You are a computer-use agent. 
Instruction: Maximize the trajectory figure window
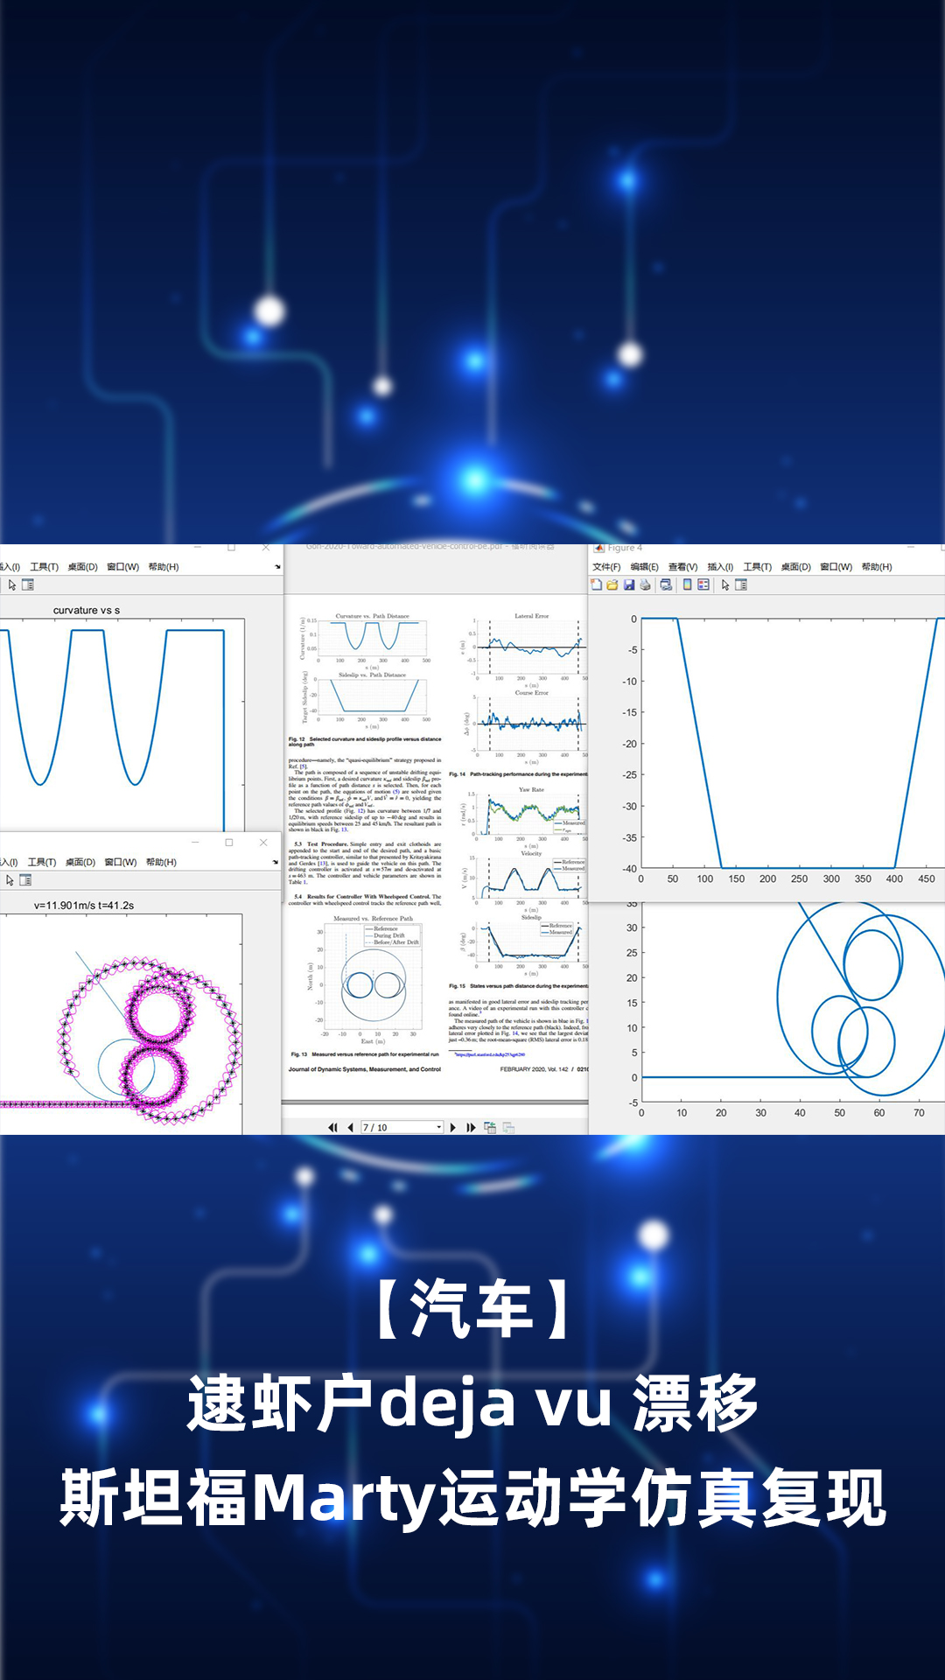click(x=229, y=843)
